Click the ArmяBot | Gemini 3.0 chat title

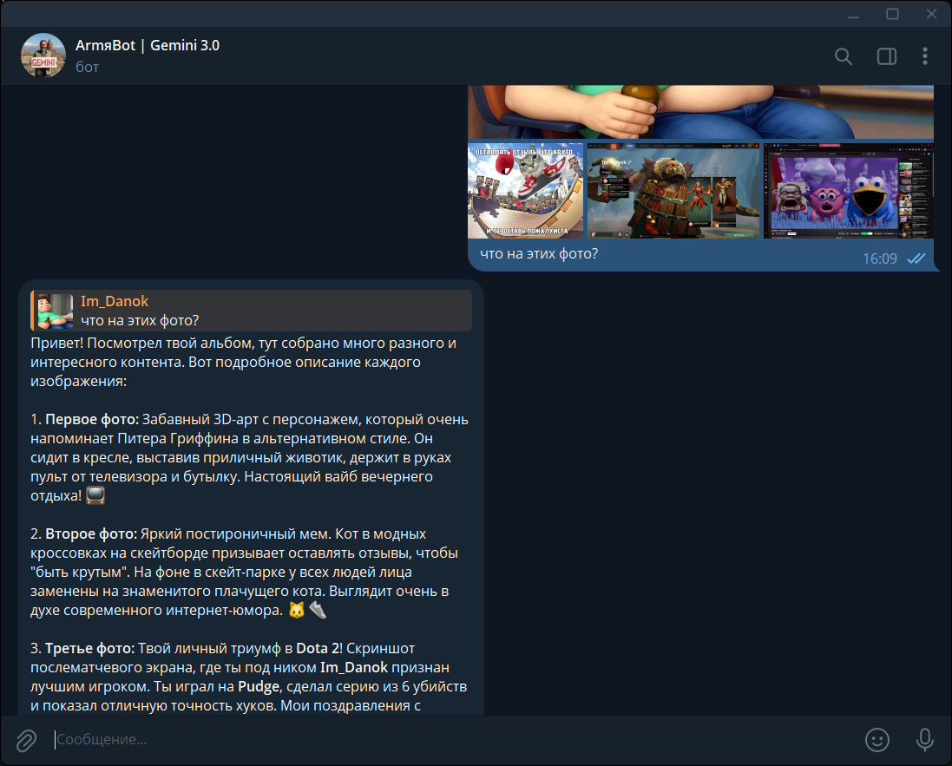(147, 45)
